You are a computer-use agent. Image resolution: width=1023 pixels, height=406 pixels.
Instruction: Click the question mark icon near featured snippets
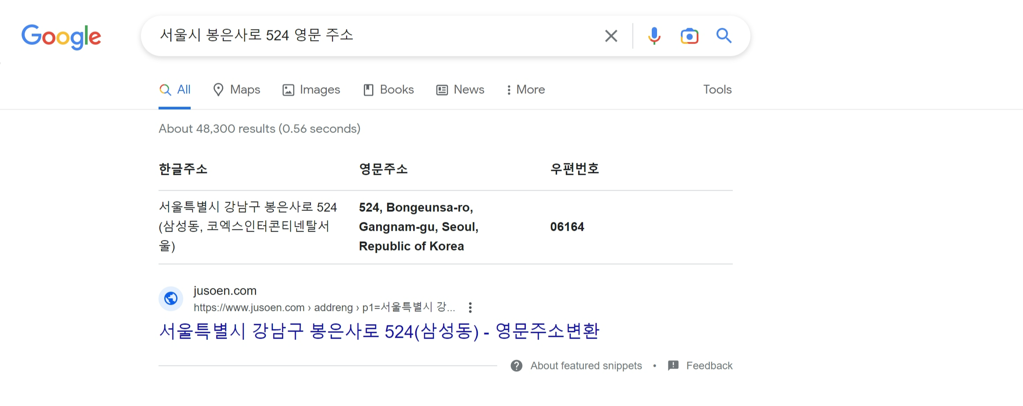coord(517,365)
